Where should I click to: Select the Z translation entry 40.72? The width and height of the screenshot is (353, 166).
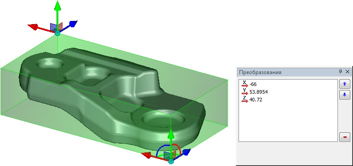point(252,99)
